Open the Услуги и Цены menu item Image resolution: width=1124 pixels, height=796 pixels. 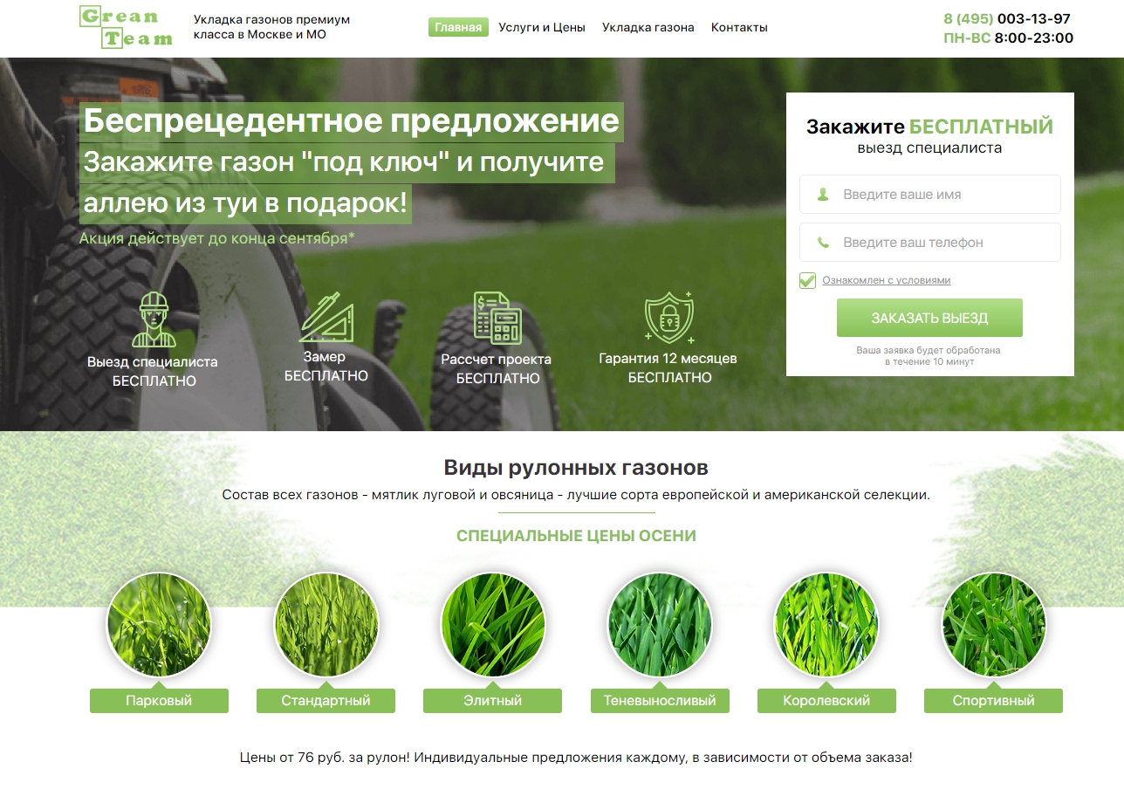click(x=542, y=27)
